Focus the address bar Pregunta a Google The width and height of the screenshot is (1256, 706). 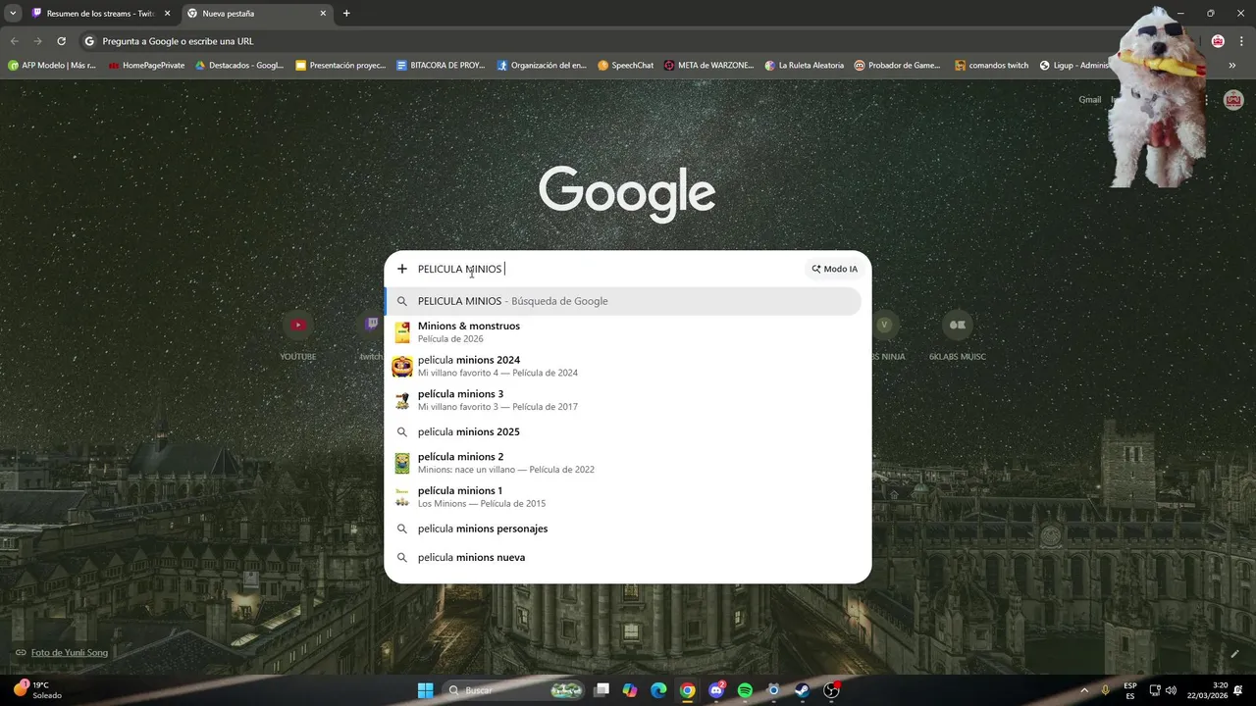tap(589, 41)
